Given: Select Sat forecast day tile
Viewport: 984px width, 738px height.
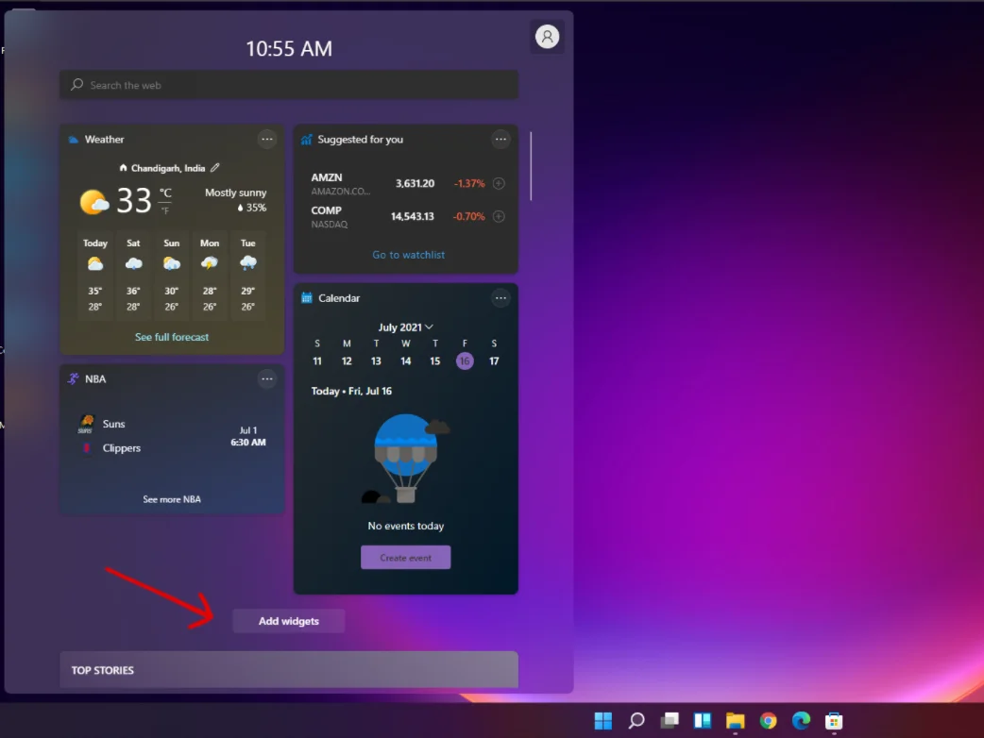Looking at the screenshot, I should pyautogui.click(x=133, y=274).
